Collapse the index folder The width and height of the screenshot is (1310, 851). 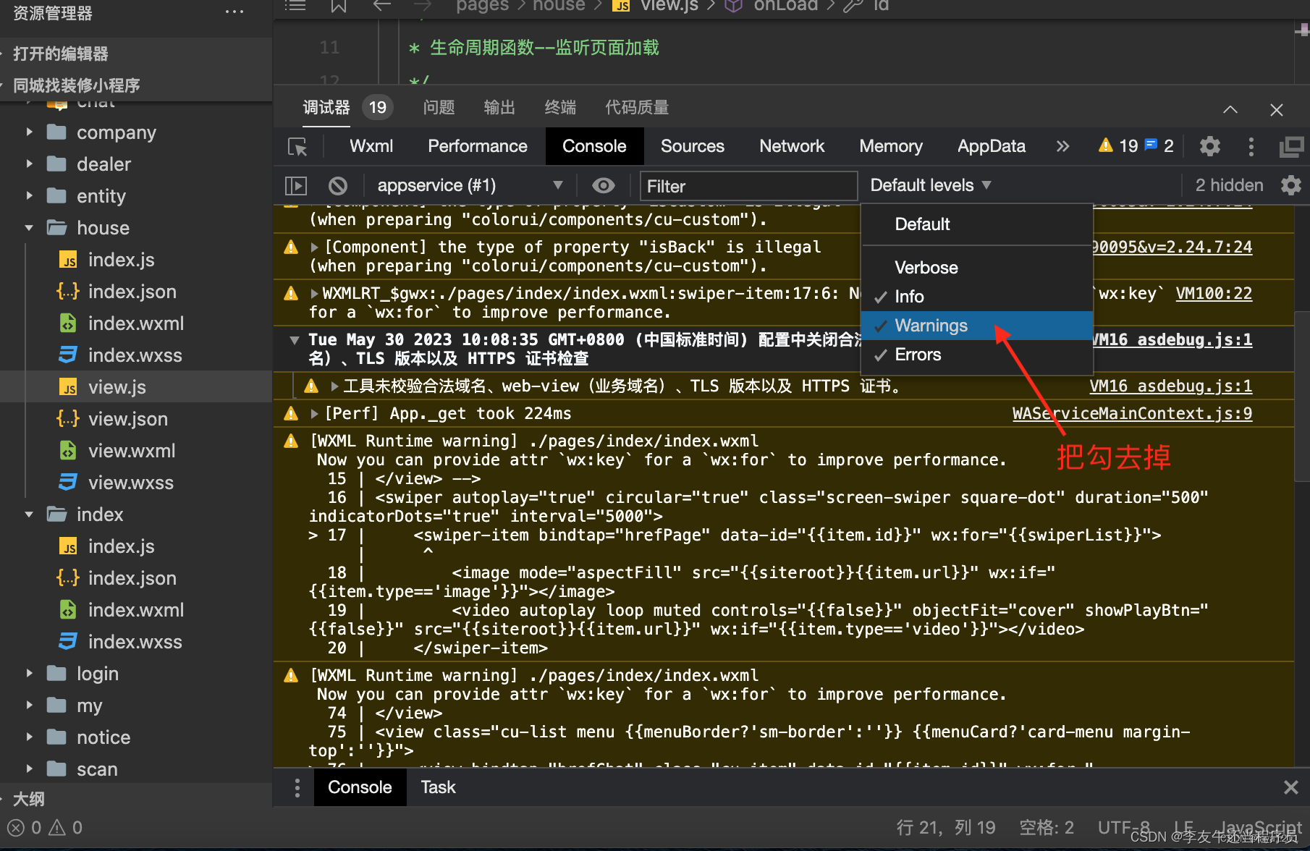[29, 515]
